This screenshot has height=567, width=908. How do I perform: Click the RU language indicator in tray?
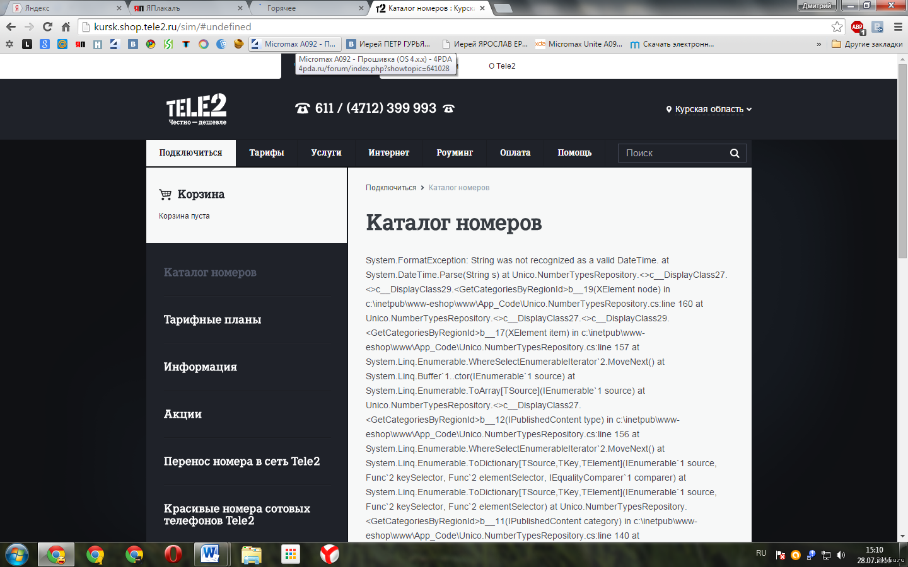(x=761, y=553)
